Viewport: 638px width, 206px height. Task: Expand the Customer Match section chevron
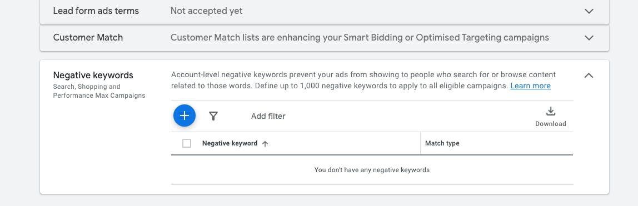[x=589, y=38]
